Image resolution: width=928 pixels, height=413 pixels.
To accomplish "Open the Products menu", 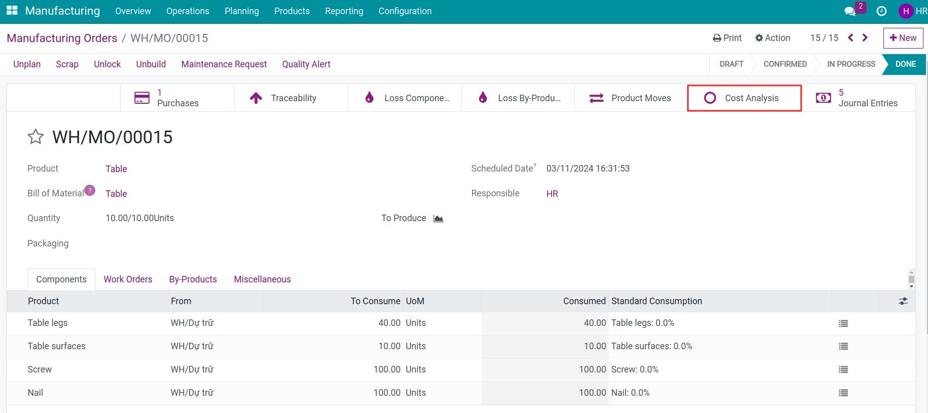I will point(292,11).
